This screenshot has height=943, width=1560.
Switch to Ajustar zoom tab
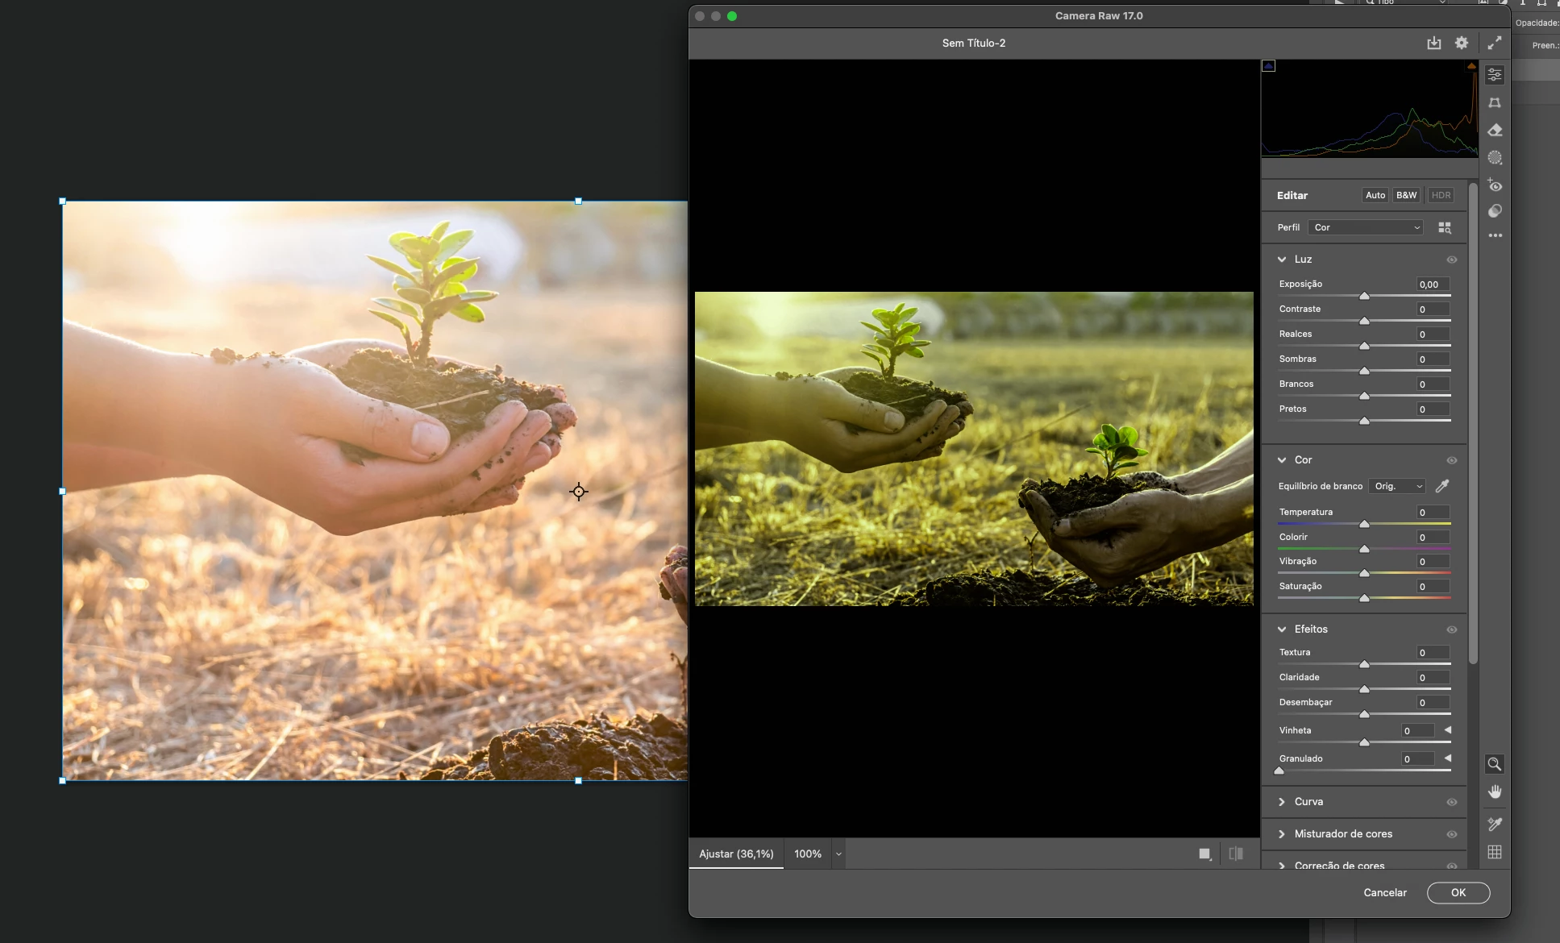pos(736,854)
